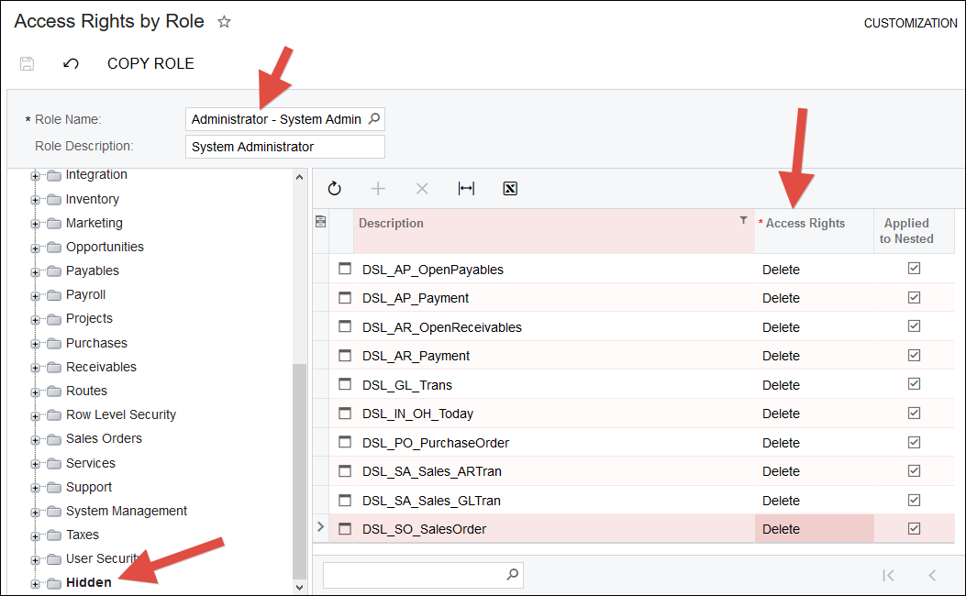Export grid to Excel
The width and height of the screenshot is (966, 596).
point(510,188)
